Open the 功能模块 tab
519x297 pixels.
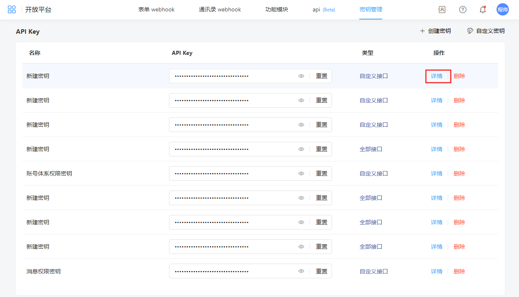click(277, 10)
